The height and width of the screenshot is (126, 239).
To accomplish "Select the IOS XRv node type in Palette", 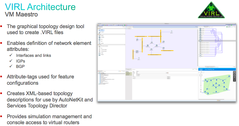I will pos(101,36).
